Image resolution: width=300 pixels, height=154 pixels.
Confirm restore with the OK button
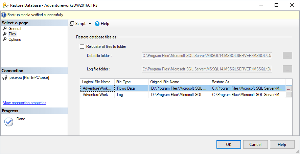coord(229,145)
